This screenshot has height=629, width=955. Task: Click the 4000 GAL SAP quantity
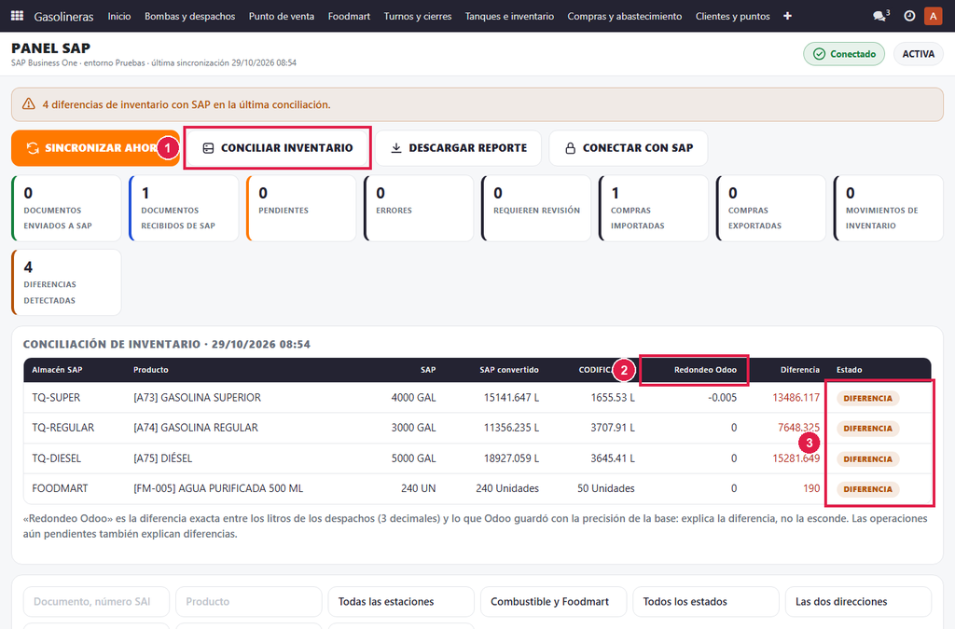coord(413,398)
